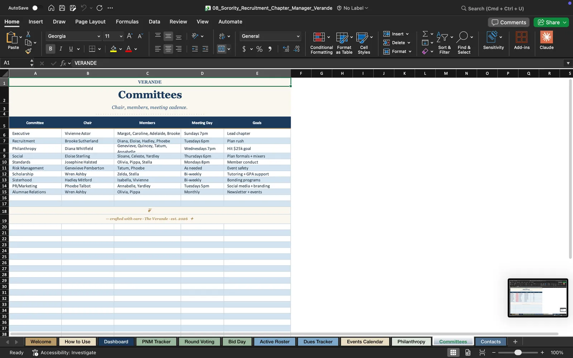Click the Home icon in title bar

51,8
